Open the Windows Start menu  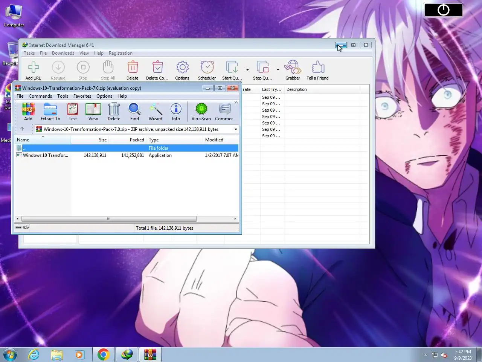click(x=10, y=355)
